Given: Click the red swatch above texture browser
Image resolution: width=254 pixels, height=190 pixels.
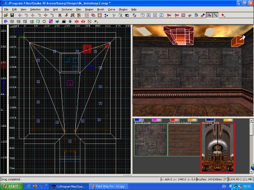Looking at the screenshot, I should (175, 120).
